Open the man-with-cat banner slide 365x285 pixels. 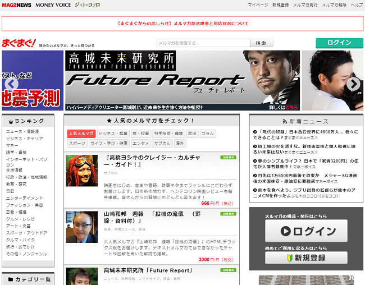coord(332,80)
